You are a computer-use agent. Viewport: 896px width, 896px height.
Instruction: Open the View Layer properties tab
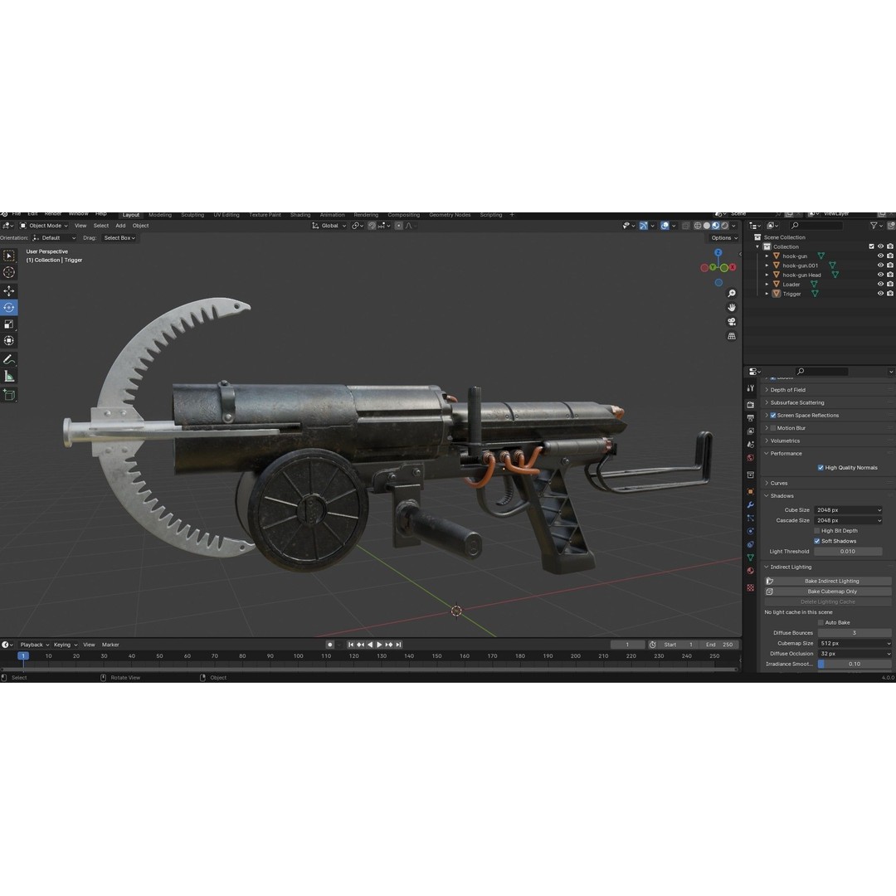750,431
